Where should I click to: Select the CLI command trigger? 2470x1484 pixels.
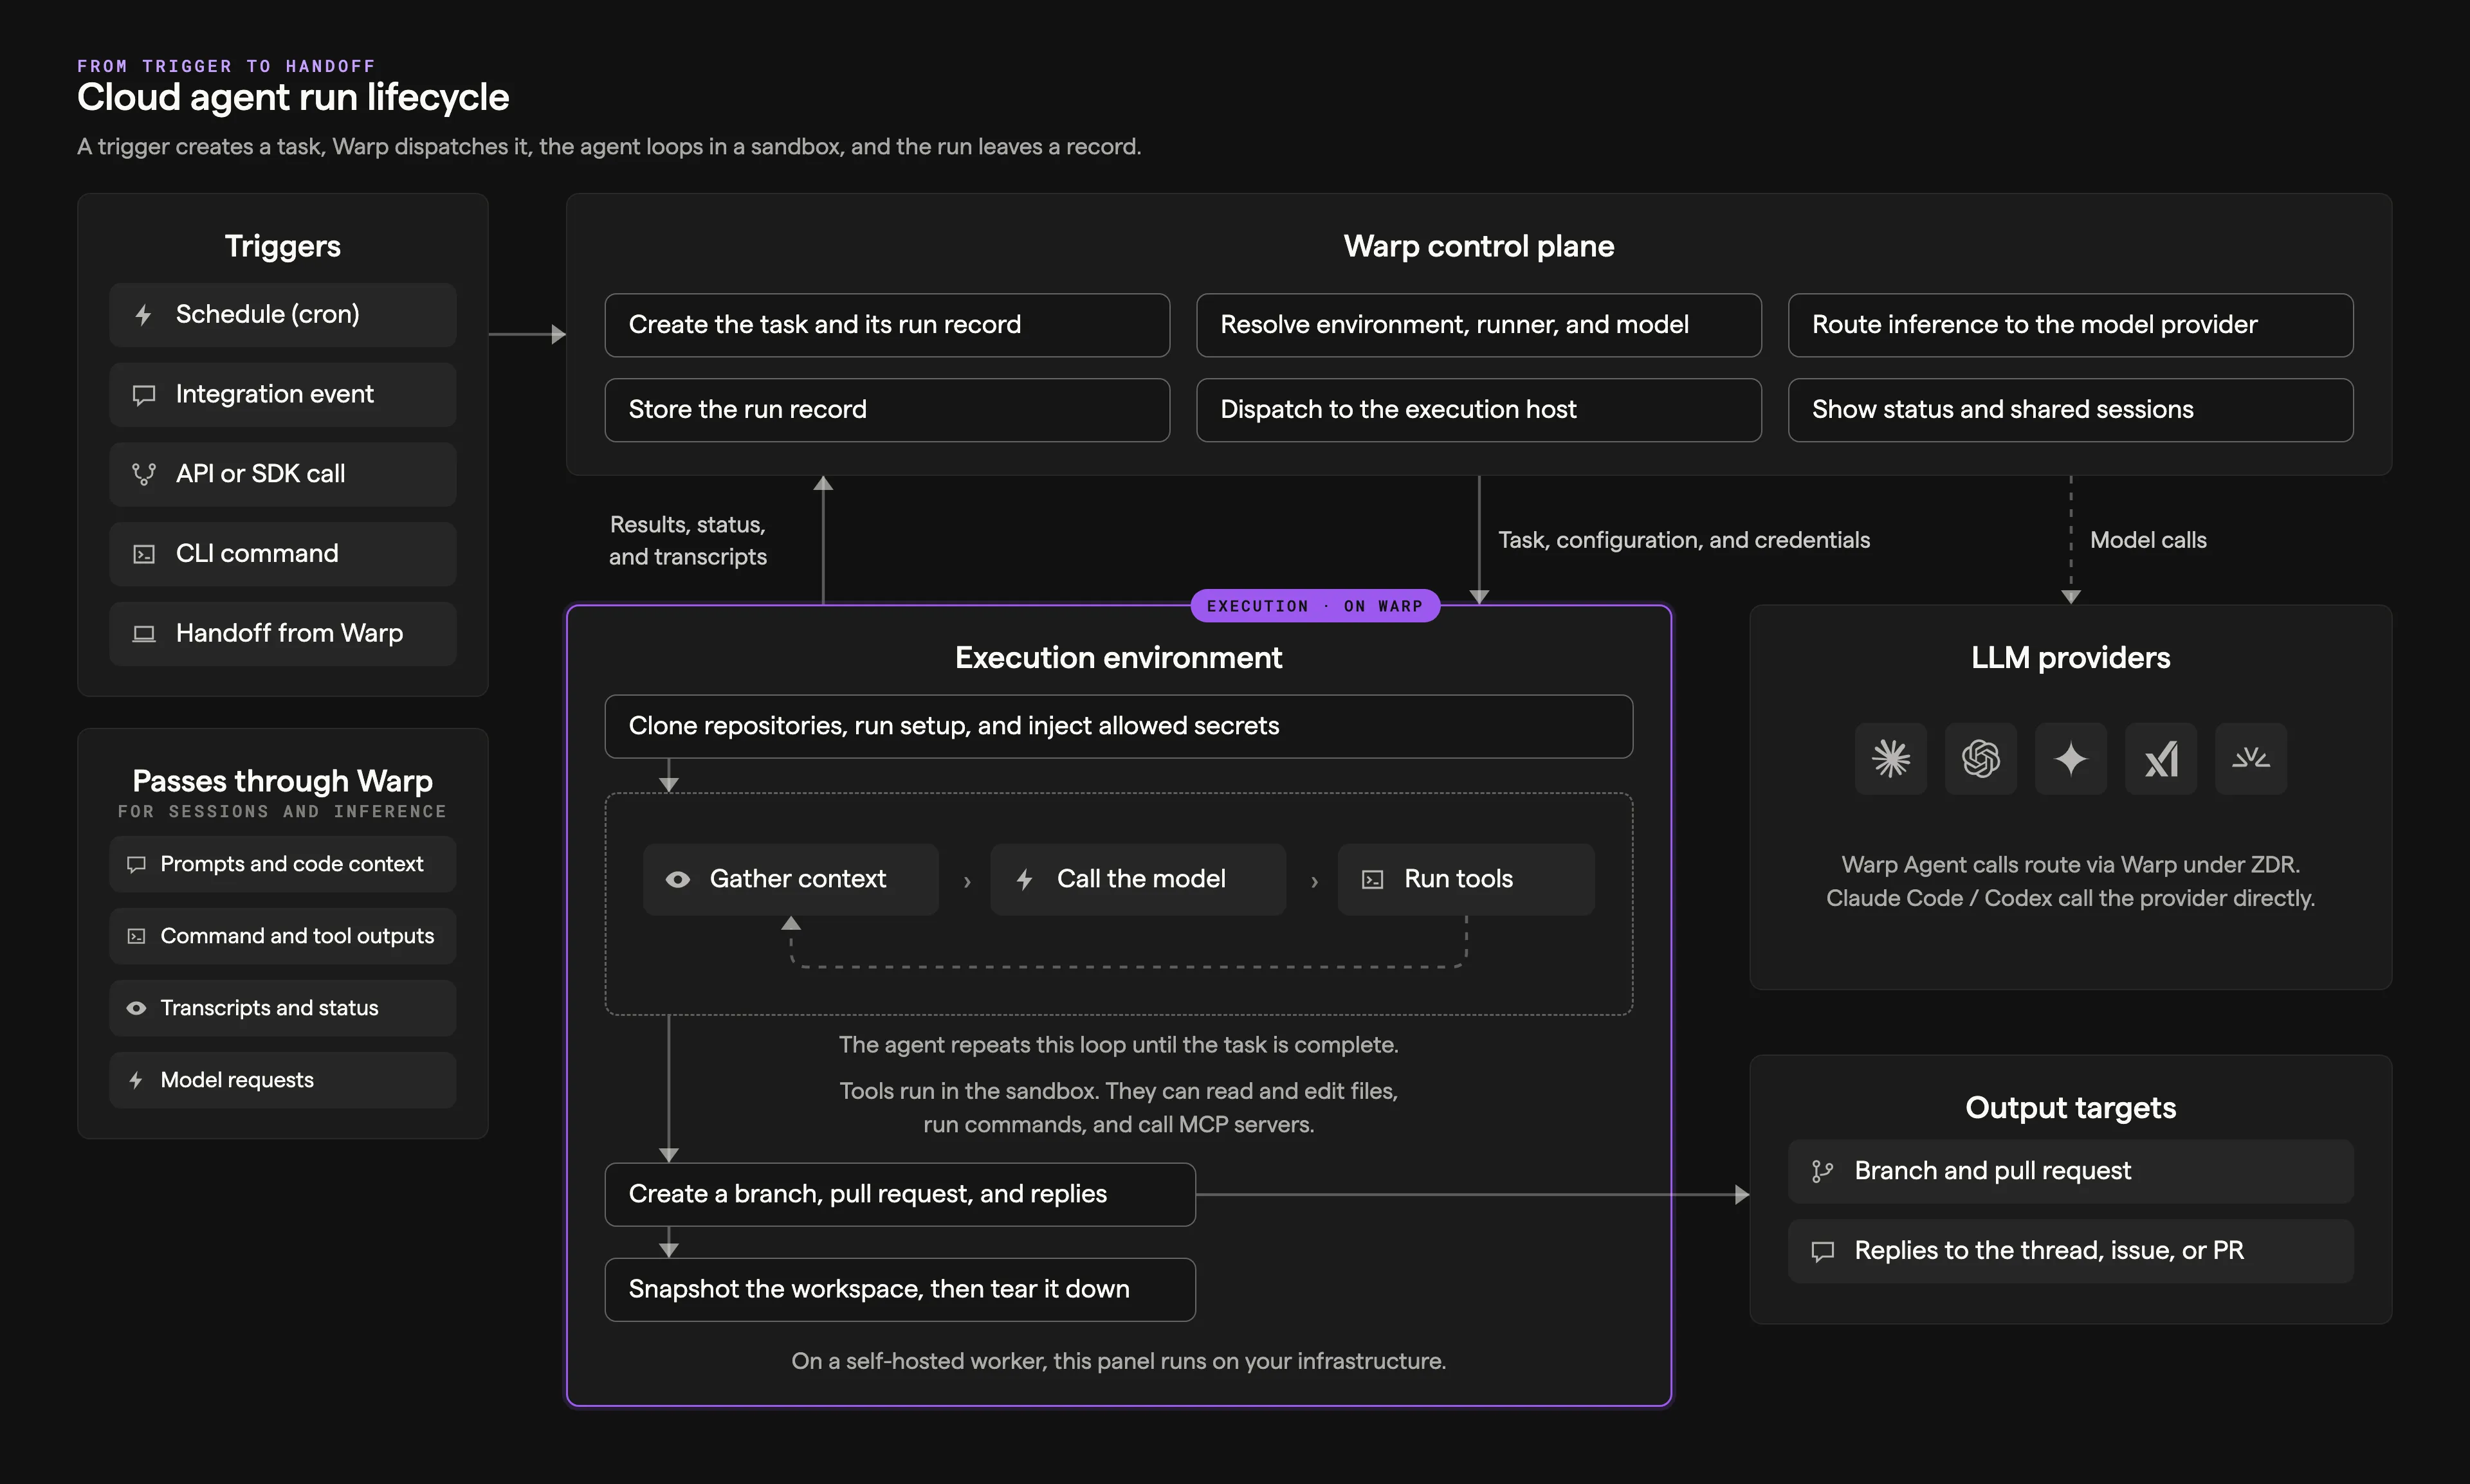coord(283,554)
